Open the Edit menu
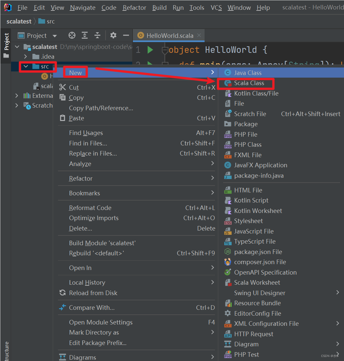 click(39, 8)
